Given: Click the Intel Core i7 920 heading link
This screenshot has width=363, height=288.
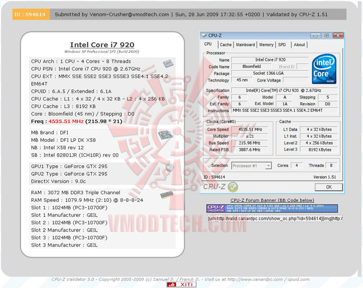Looking at the screenshot, I should [102, 45].
